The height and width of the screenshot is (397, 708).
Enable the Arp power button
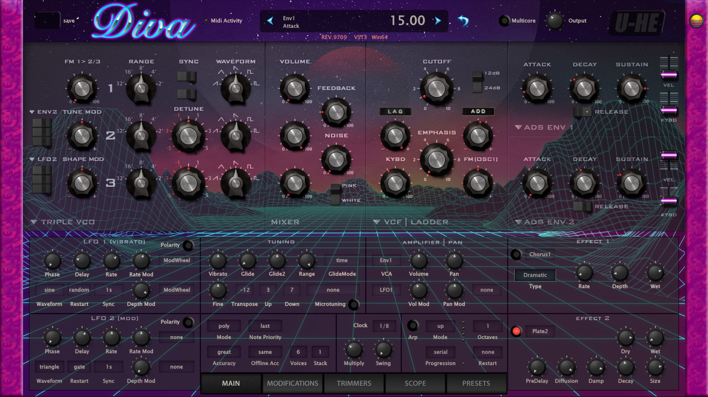pos(413,325)
